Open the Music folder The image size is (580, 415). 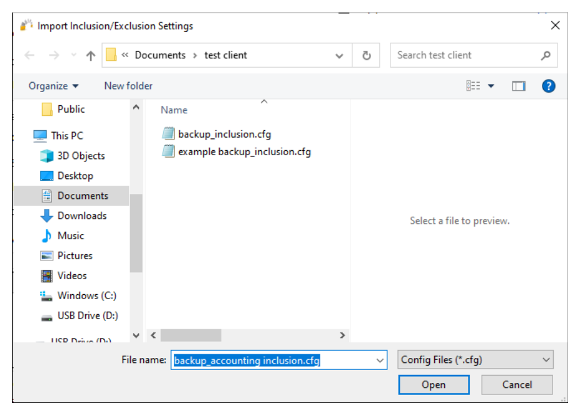[x=71, y=236]
